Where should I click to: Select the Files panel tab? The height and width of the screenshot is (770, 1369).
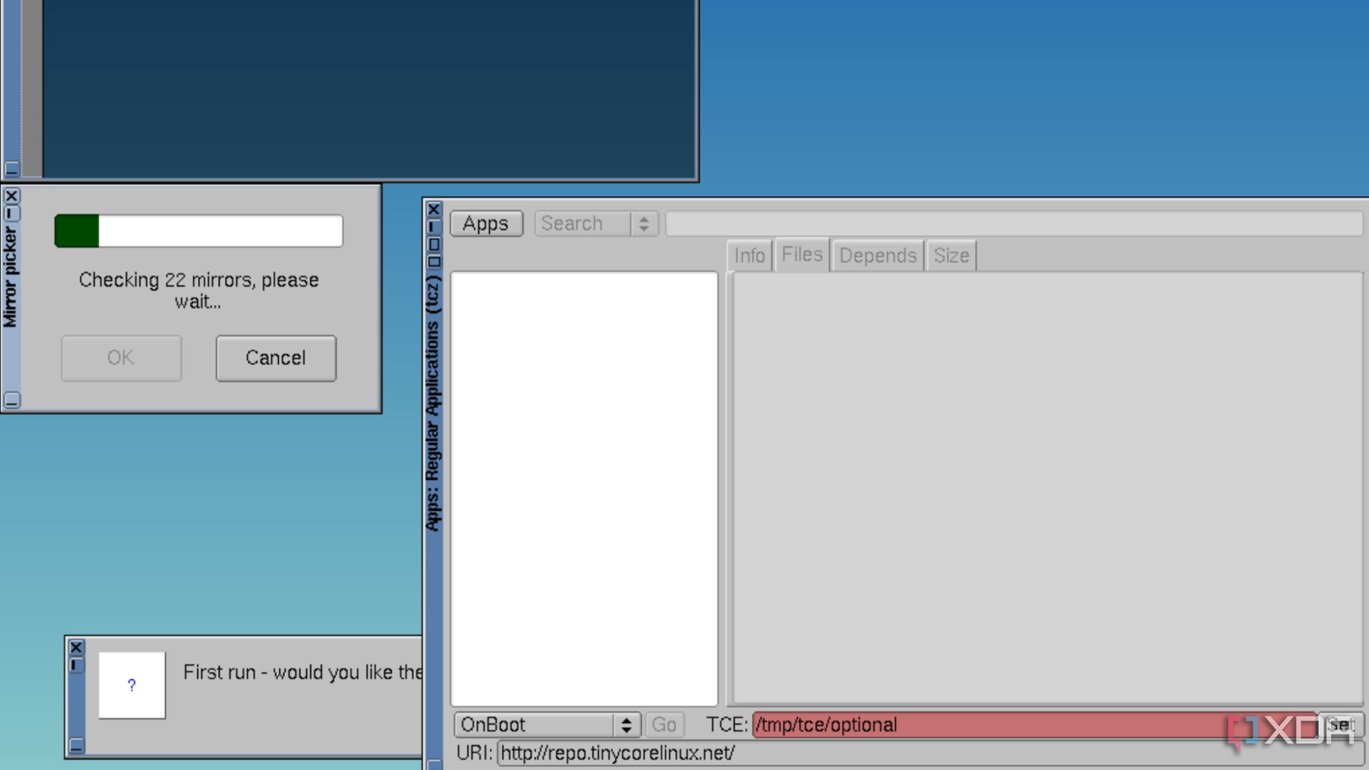[x=800, y=254]
